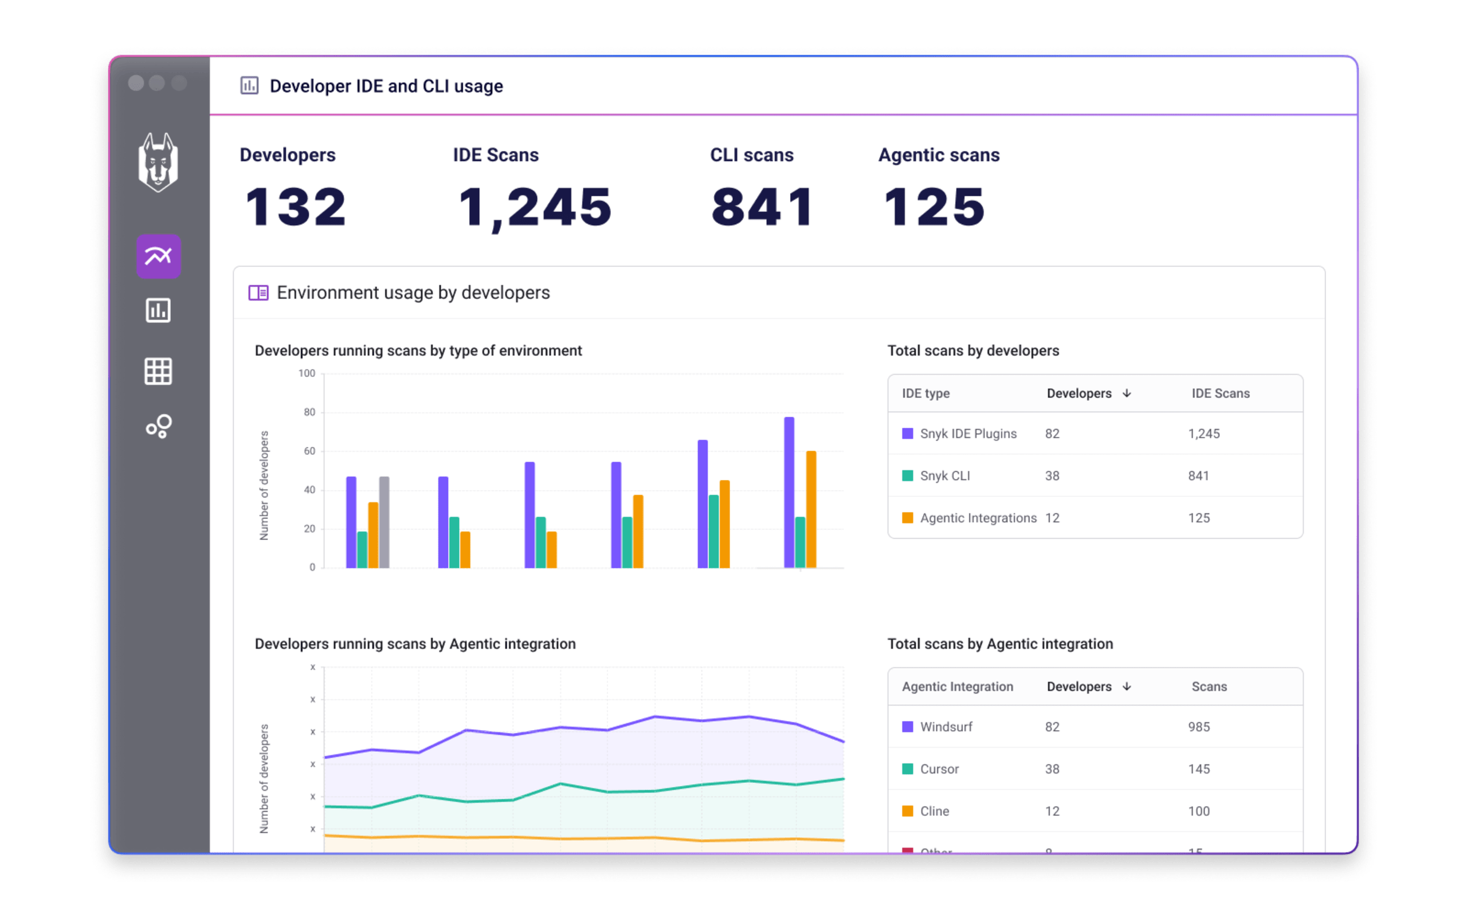
Task: Click the Snyk dog logo in sidebar
Action: point(158,163)
